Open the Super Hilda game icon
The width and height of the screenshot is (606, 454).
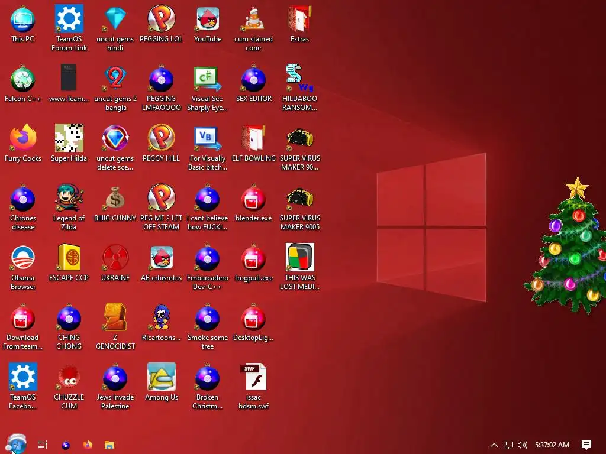[x=69, y=143]
